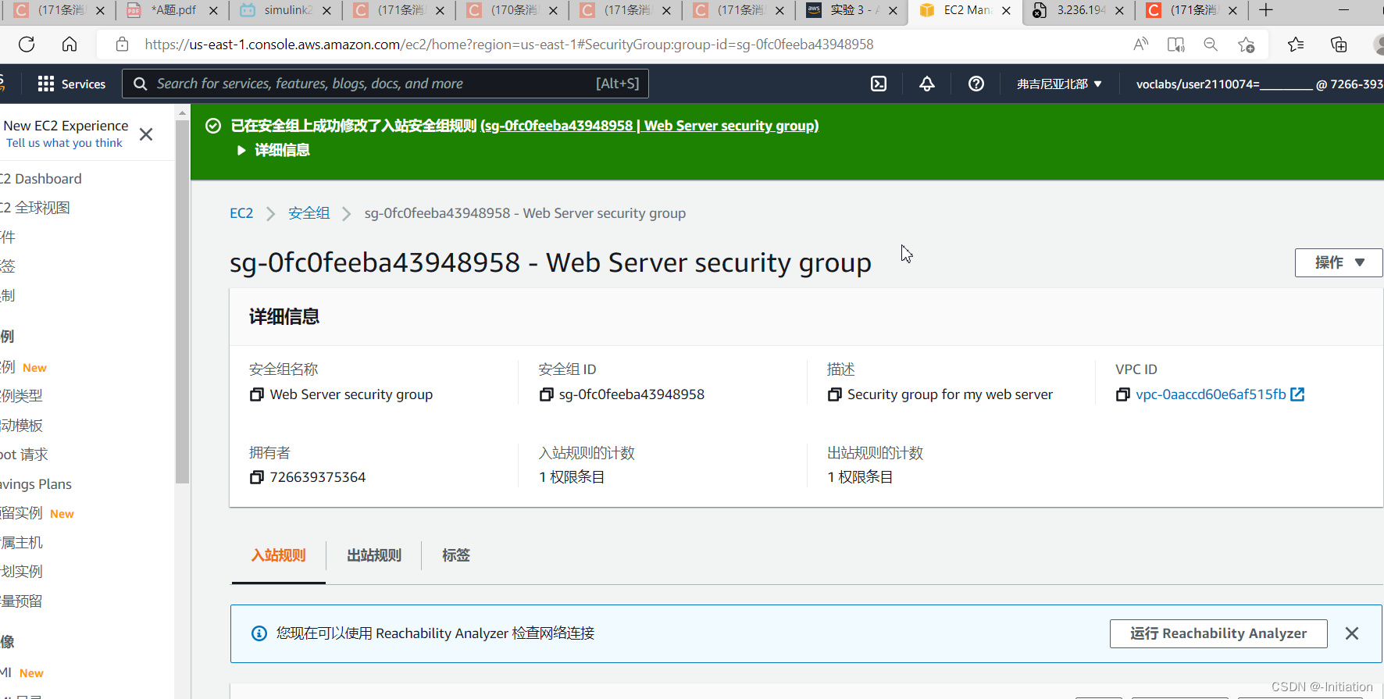Screen dimensions: 1384x699
Task: Close the A题.pdf browser tab
Action: (x=213, y=10)
